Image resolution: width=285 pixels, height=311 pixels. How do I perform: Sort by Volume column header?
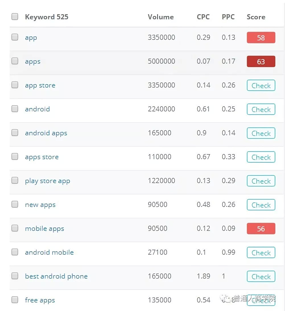pyautogui.click(x=161, y=17)
